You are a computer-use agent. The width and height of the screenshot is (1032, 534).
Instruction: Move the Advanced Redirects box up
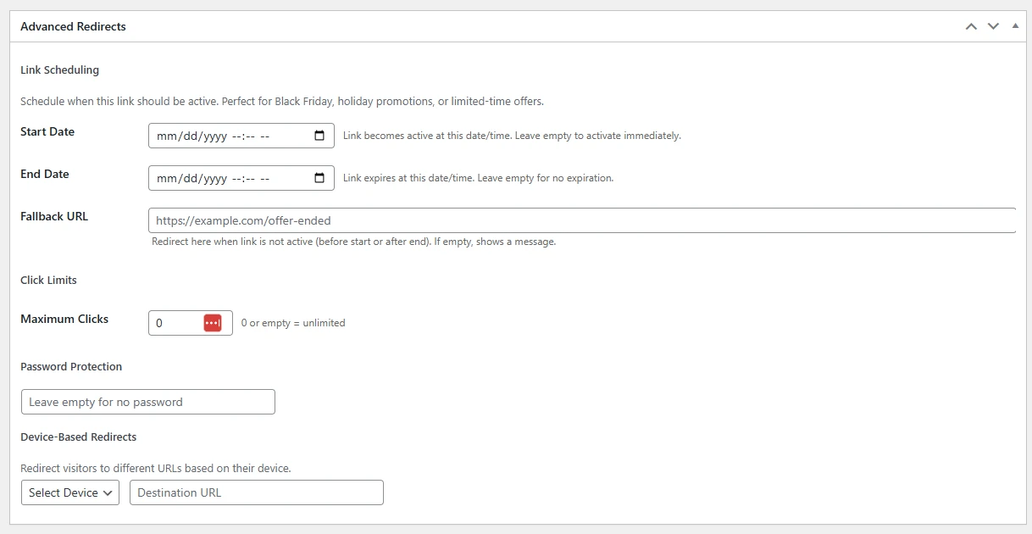tap(971, 26)
